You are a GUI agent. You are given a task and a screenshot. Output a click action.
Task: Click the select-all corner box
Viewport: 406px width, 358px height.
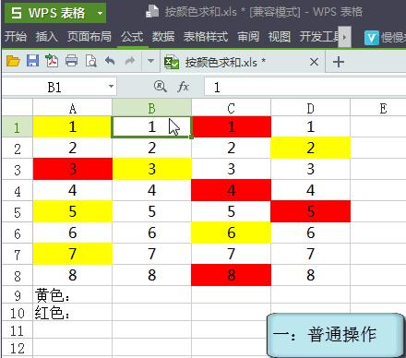click(x=18, y=108)
